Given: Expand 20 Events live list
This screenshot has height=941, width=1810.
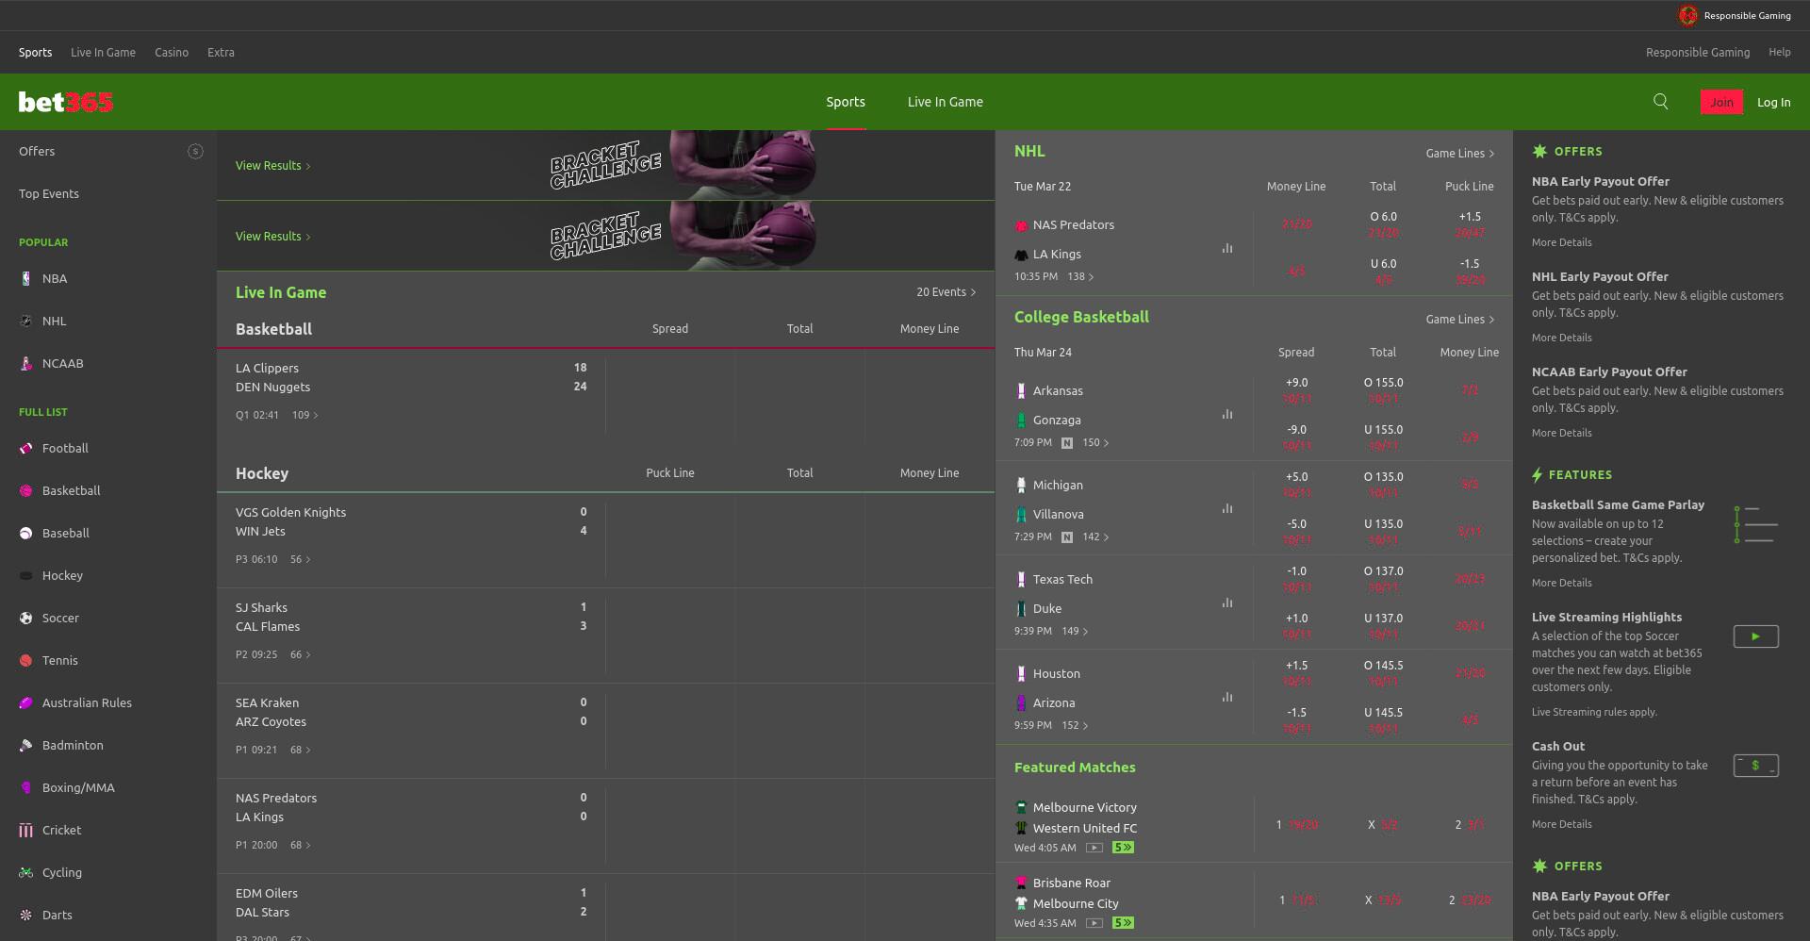Looking at the screenshot, I should pyautogui.click(x=946, y=292).
